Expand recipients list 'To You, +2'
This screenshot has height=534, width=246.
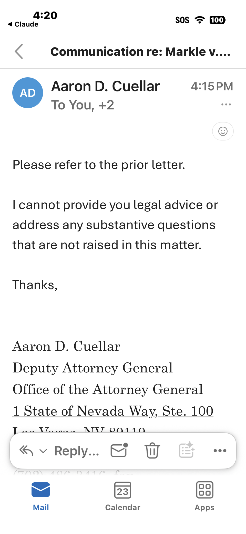click(83, 105)
